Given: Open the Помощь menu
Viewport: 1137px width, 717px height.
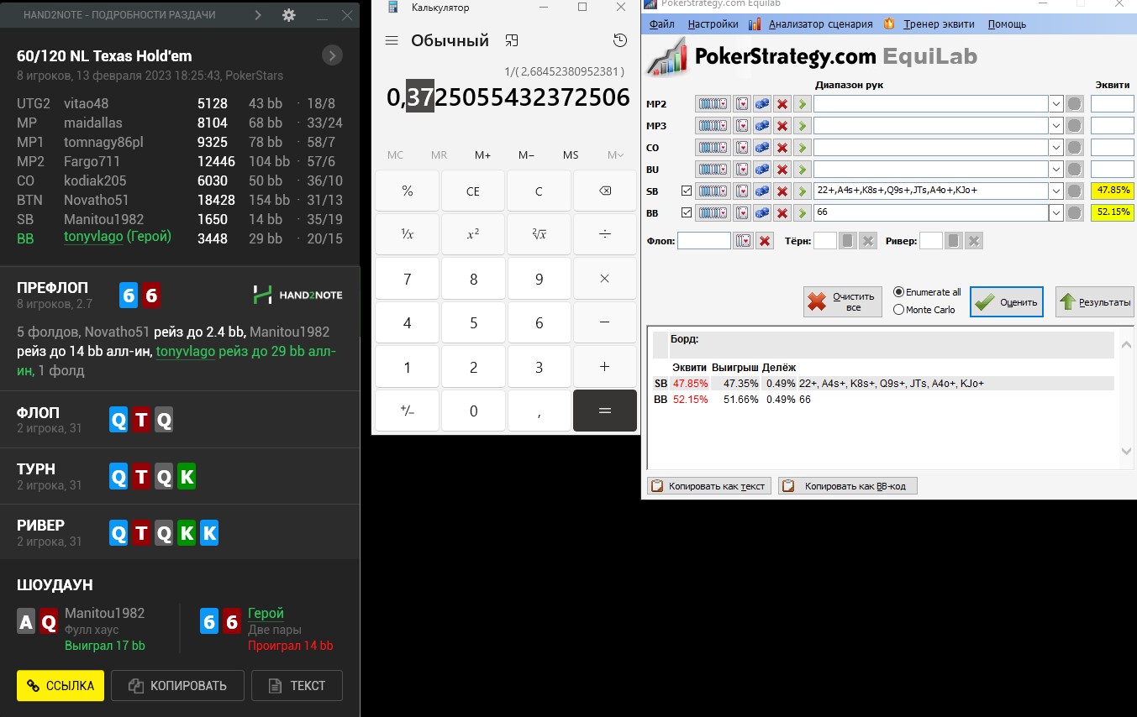Looking at the screenshot, I should (x=1007, y=24).
